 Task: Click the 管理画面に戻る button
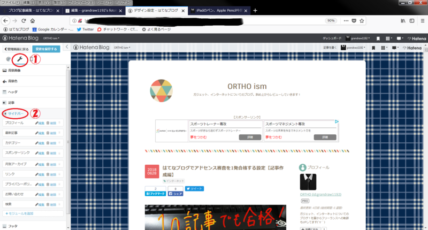[x=17, y=49]
